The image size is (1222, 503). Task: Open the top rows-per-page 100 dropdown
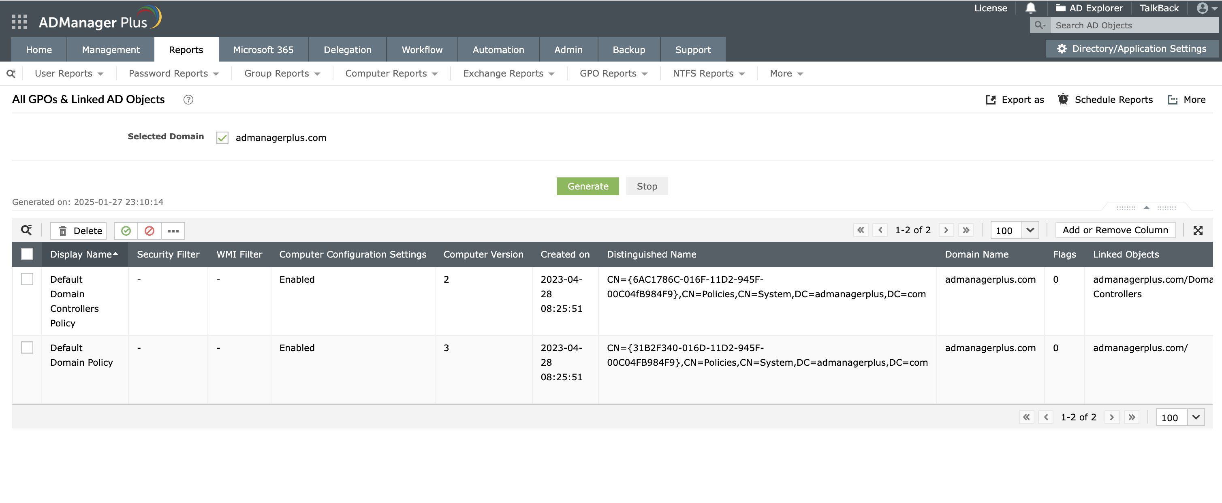click(x=1030, y=230)
